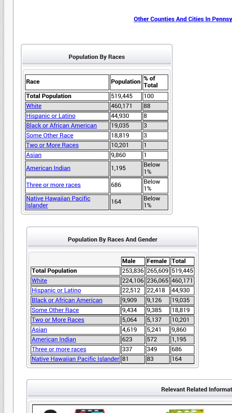Select the 19,035 cell in Population By Races table

pyautogui.click(x=126, y=126)
